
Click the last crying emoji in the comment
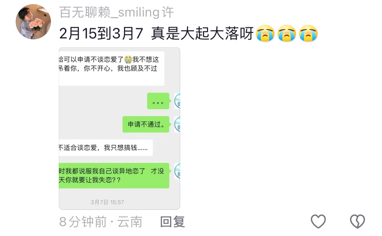[x=308, y=33]
